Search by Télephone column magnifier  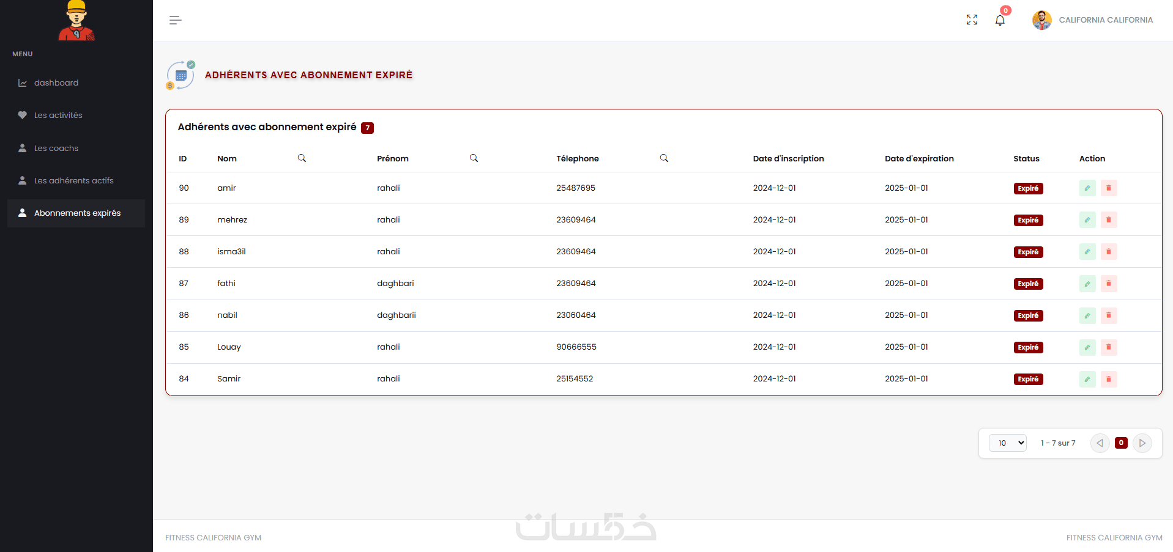[664, 158]
